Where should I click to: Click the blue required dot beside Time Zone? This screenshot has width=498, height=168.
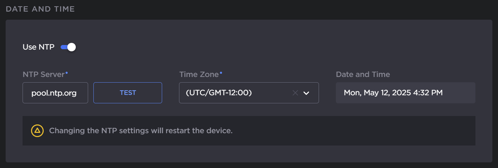[221, 72]
